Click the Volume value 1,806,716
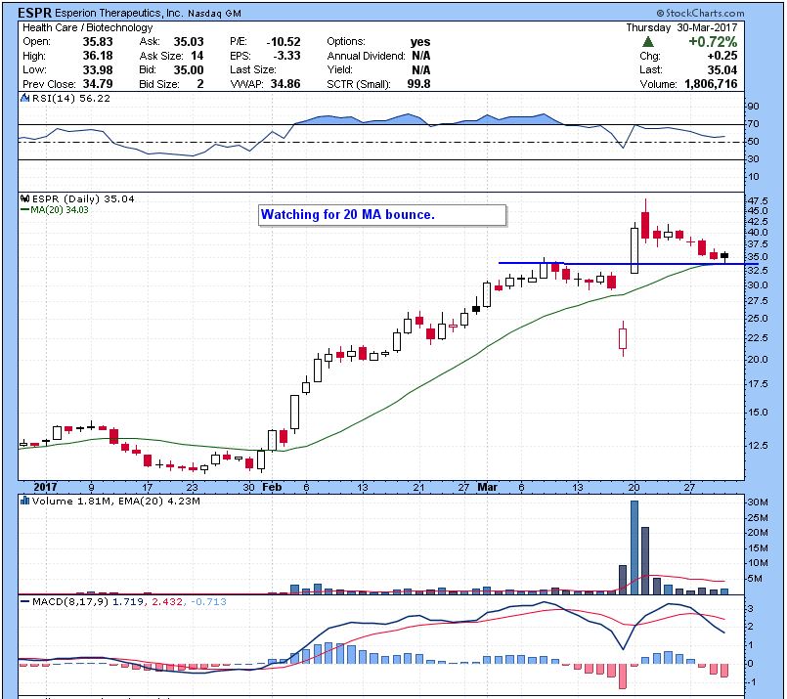 [711, 84]
